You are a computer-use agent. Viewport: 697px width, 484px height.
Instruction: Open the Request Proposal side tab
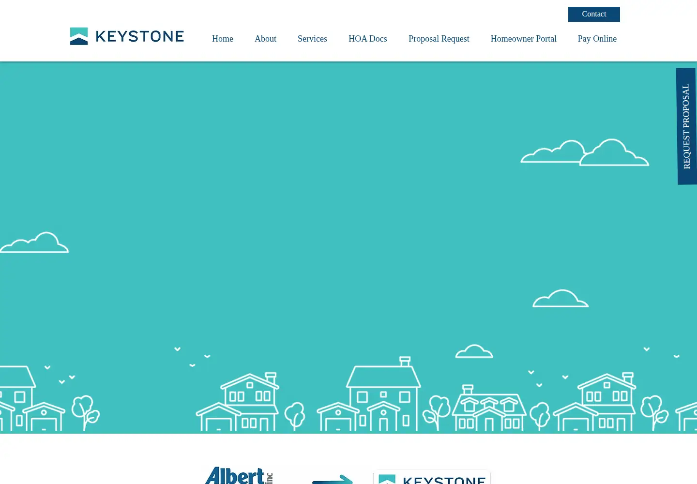686,126
